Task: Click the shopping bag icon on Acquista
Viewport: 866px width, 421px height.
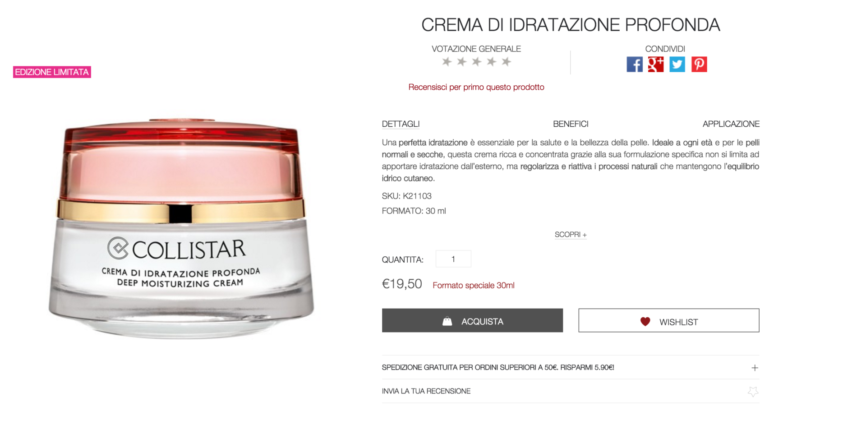Action: [447, 321]
